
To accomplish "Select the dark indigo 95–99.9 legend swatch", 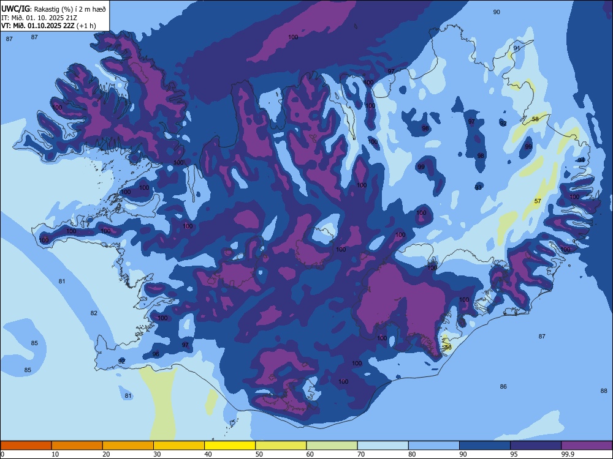I will [536, 446].
